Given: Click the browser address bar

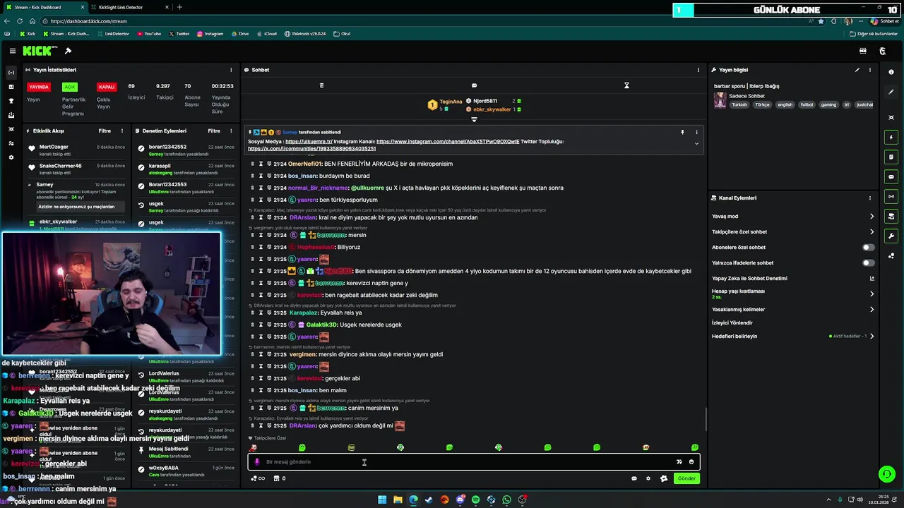Looking at the screenshot, I should coord(424,21).
